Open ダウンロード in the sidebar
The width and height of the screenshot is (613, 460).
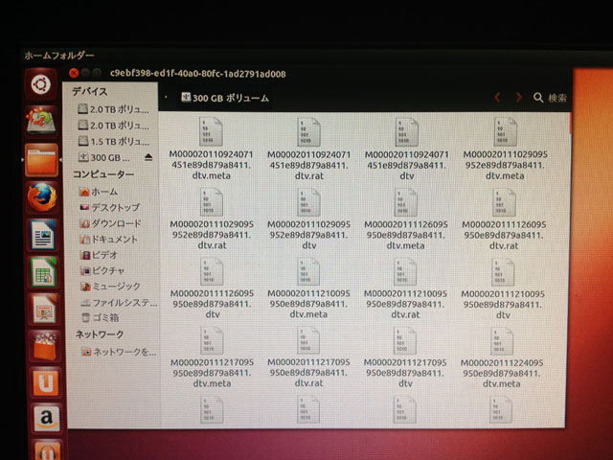(111, 223)
